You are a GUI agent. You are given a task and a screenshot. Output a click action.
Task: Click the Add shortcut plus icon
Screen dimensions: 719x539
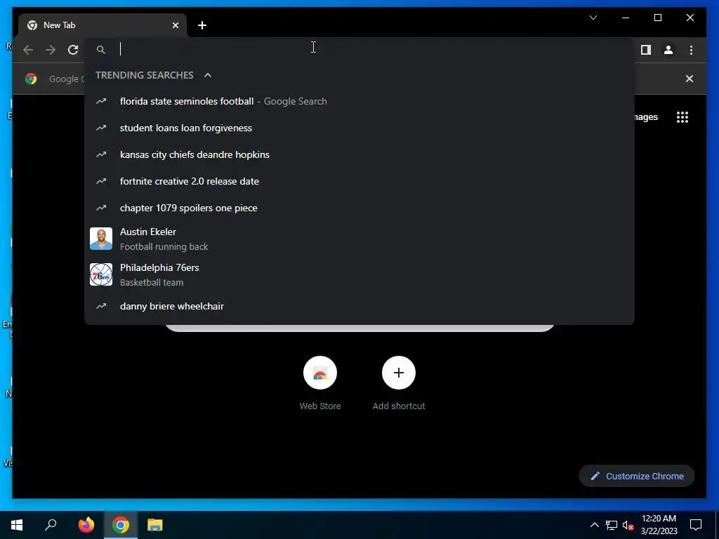(399, 373)
